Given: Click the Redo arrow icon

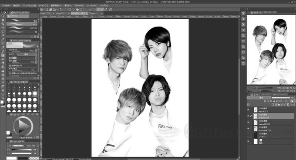Looking at the screenshot, I should click(x=65, y=10).
